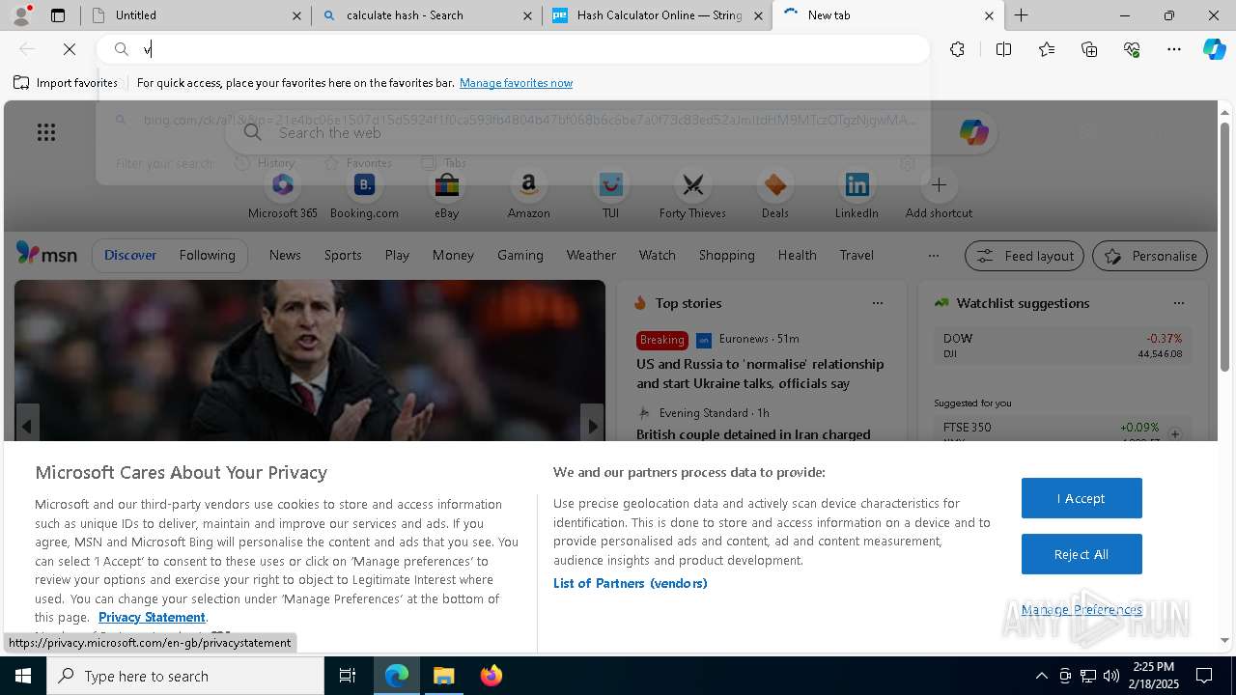Open the Booking.com shortcut

364,195
